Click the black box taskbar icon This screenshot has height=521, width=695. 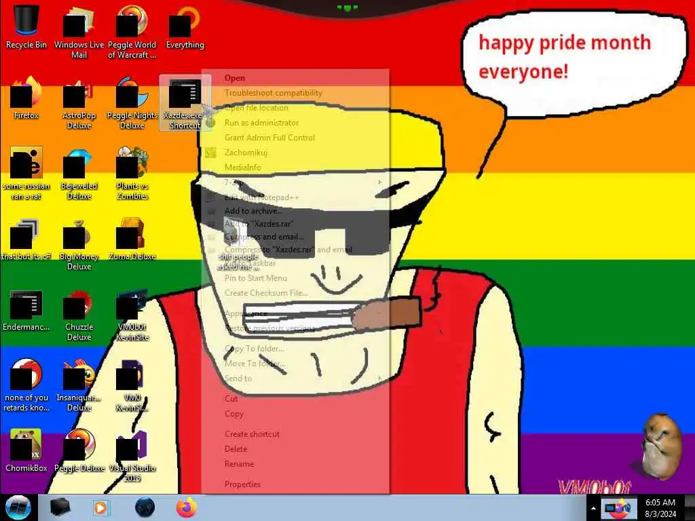click(60, 507)
